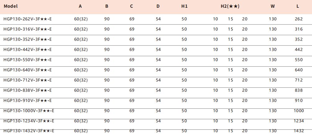
Task: Select the HGP130-910V-3F★★-E row label
Action: click(x=28, y=101)
